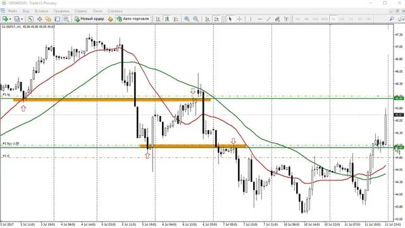Switch to M30 timeframe
Image resolution: width=405 pixels, height=228 pixels.
click(x=325, y=19)
